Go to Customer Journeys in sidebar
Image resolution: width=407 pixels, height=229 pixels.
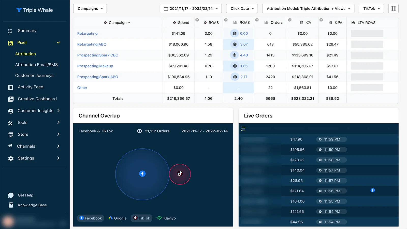click(34, 76)
